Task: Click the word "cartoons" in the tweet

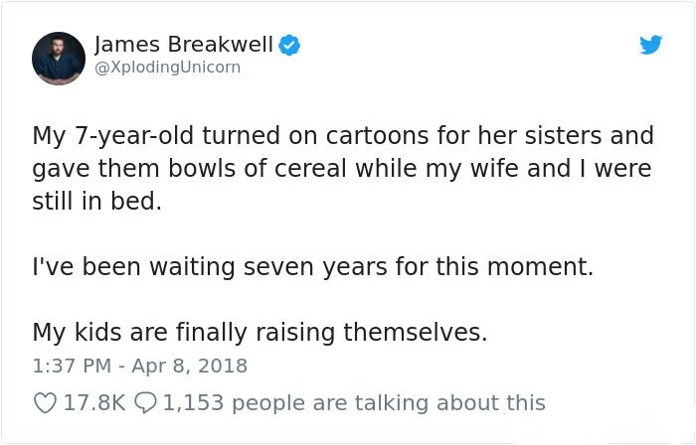Action: (377, 135)
